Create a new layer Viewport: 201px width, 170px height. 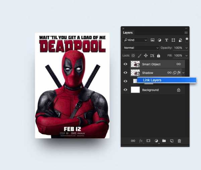pyautogui.click(x=172, y=141)
